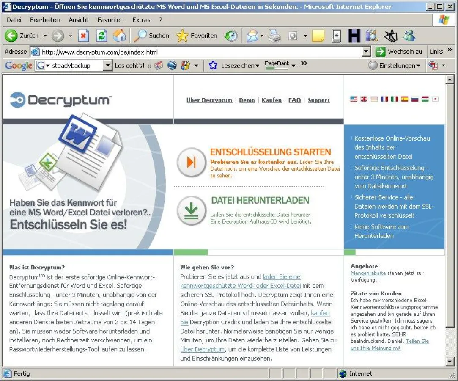Open the Extras menu
The height and width of the screenshot is (381, 458).
coord(141,20)
